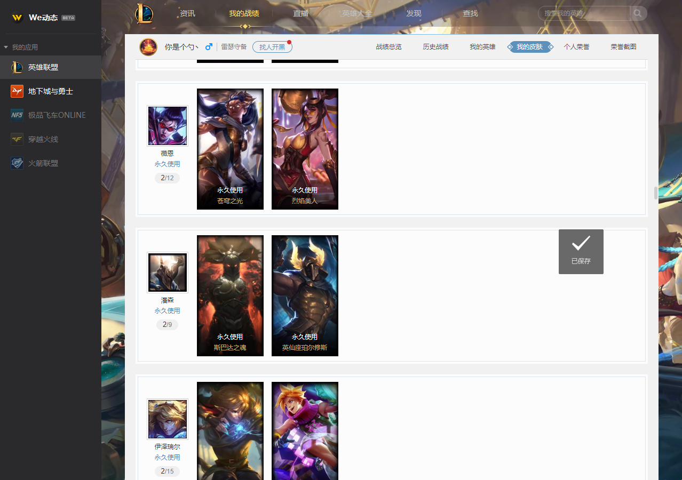
Task: Click the 薇恩 champion portrait icon
Action: tap(168, 126)
